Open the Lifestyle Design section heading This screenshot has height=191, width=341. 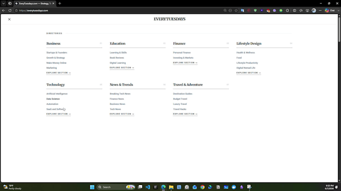pyautogui.click(x=249, y=43)
